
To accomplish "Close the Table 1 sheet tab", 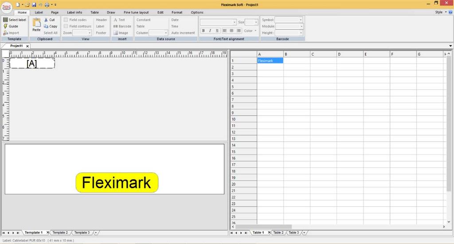I will 269,232.
